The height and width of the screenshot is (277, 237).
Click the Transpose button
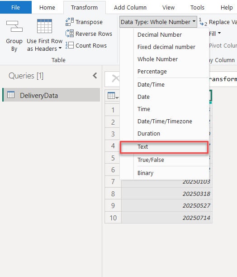[84, 22]
